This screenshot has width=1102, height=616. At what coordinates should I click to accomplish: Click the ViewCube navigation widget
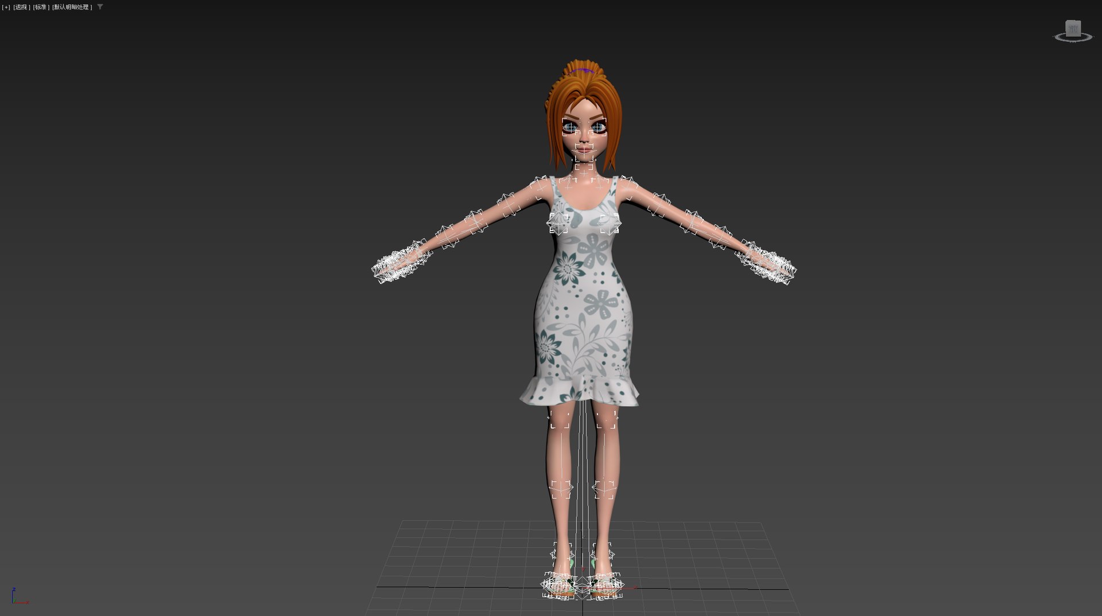click(1073, 31)
